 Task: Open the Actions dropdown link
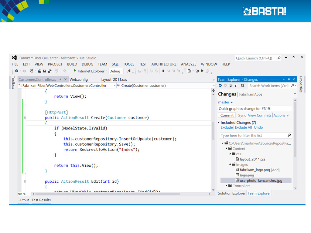[x=281, y=115]
